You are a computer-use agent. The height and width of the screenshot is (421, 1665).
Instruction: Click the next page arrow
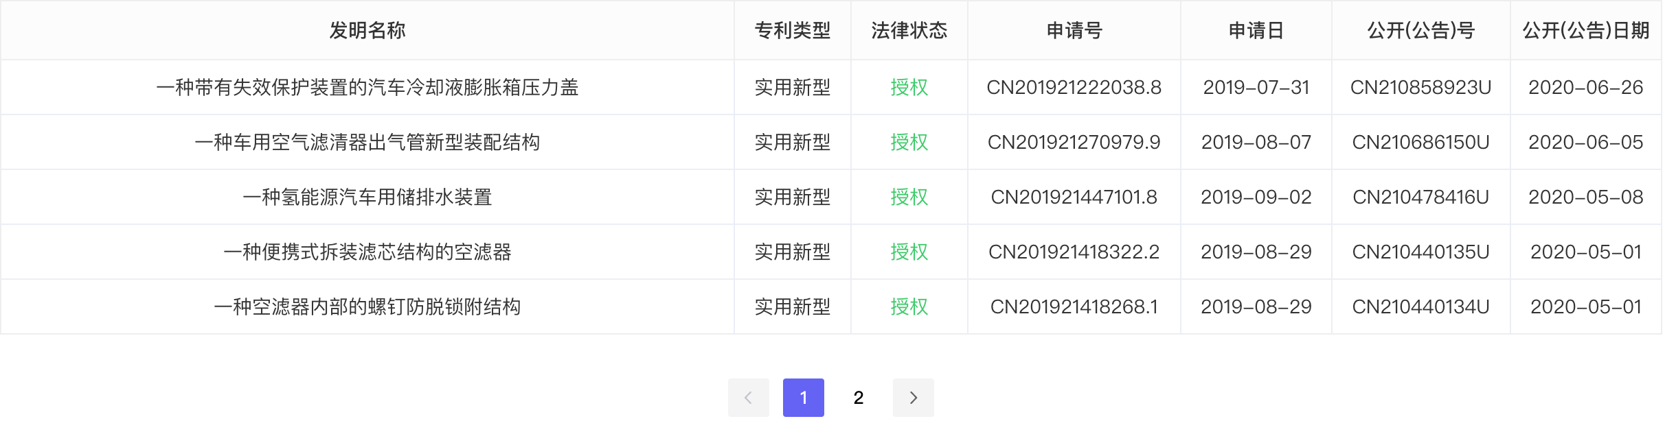click(913, 398)
